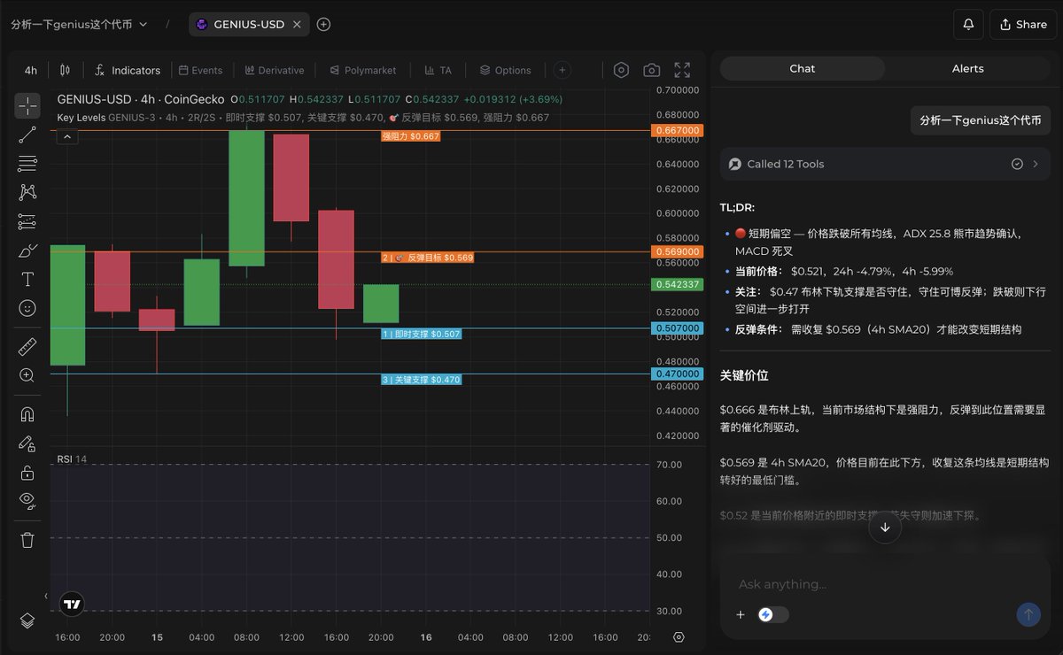The image size is (1063, 655).
Task: Collapse the indicator legend chevron
Action: 68,136
